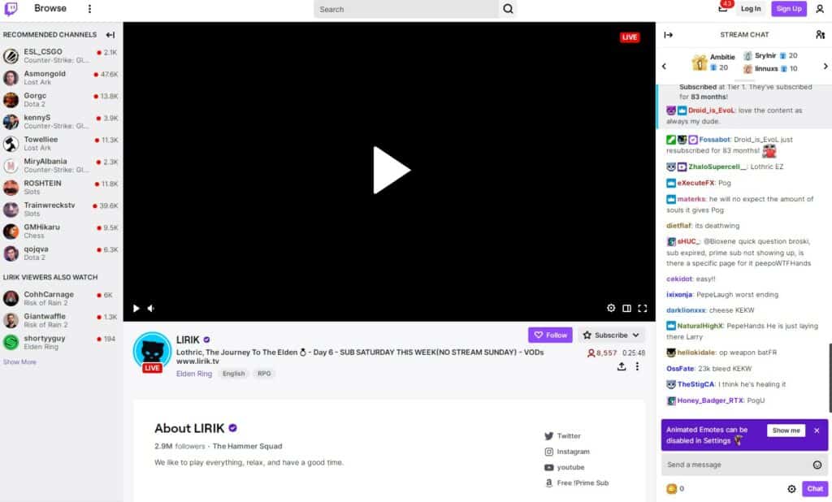This screenshot has height=502, width=832.
Task: Click the Send a message field
Action: [x=736, y=465]
